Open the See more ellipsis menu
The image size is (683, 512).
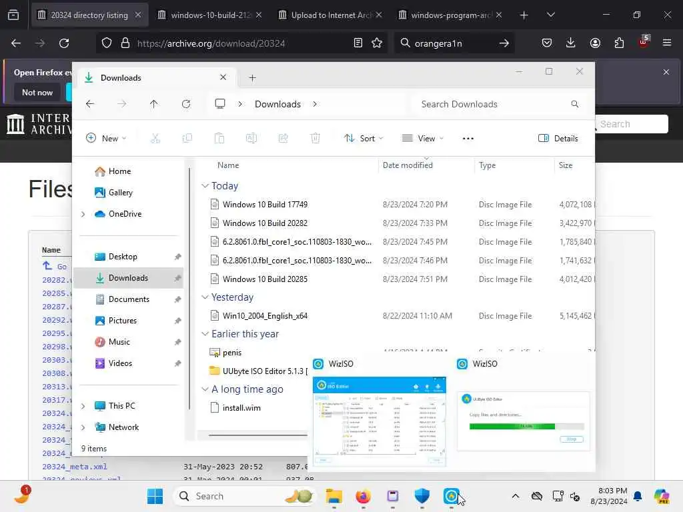tap(468, 139)
